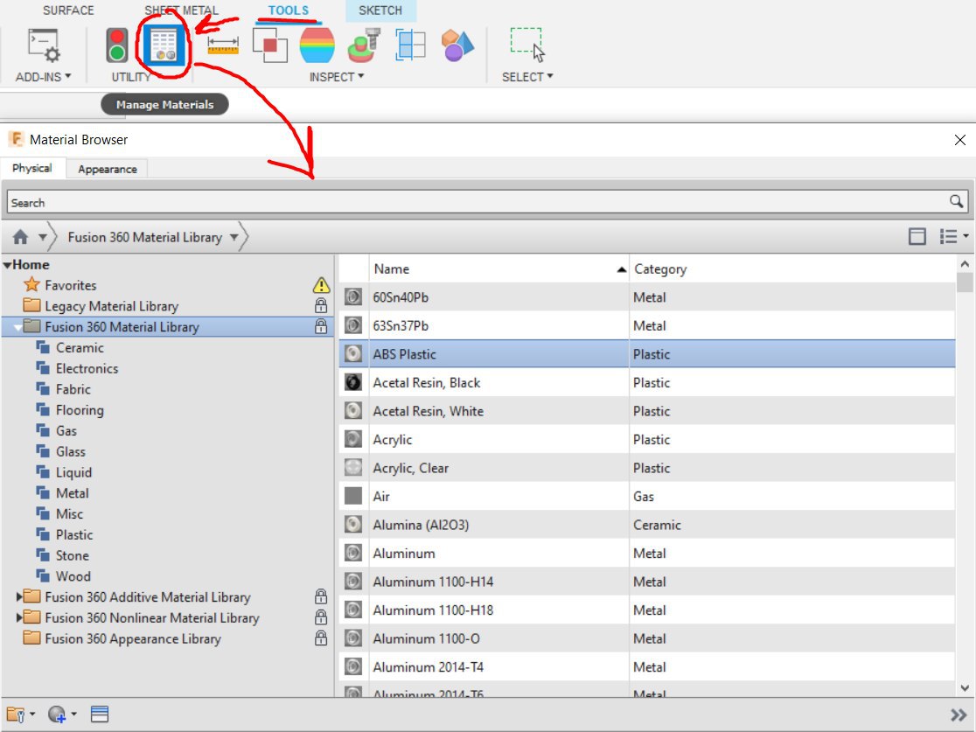
Task: Open the UTILITY panel label
Action: [x=130, y=77]
